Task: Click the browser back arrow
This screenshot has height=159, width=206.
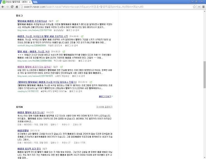Action: point(3,6)
